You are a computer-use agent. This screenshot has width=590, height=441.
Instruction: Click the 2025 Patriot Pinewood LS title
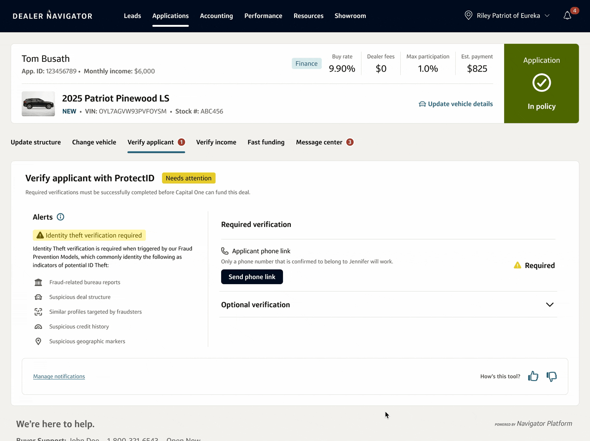116,98
